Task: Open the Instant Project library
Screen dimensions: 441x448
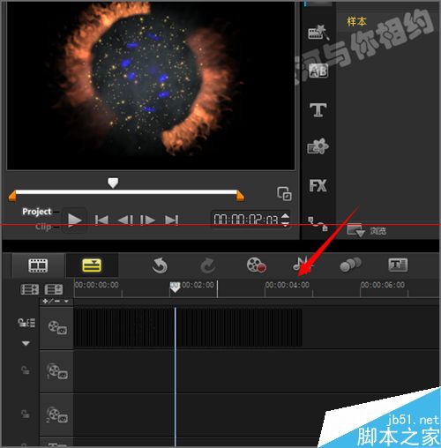Action: coord(318,32)
